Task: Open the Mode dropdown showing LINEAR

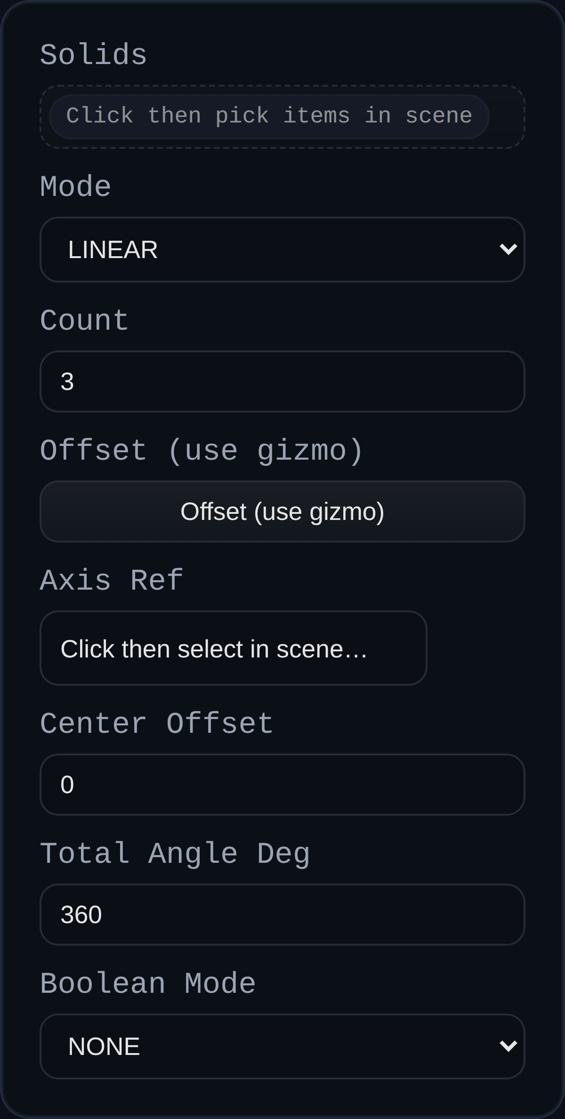Action: click(282, 249)
